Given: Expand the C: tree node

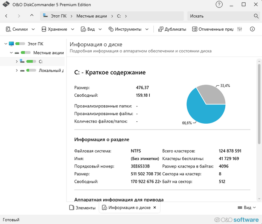Looking at the screenshot, I should 17,61.
